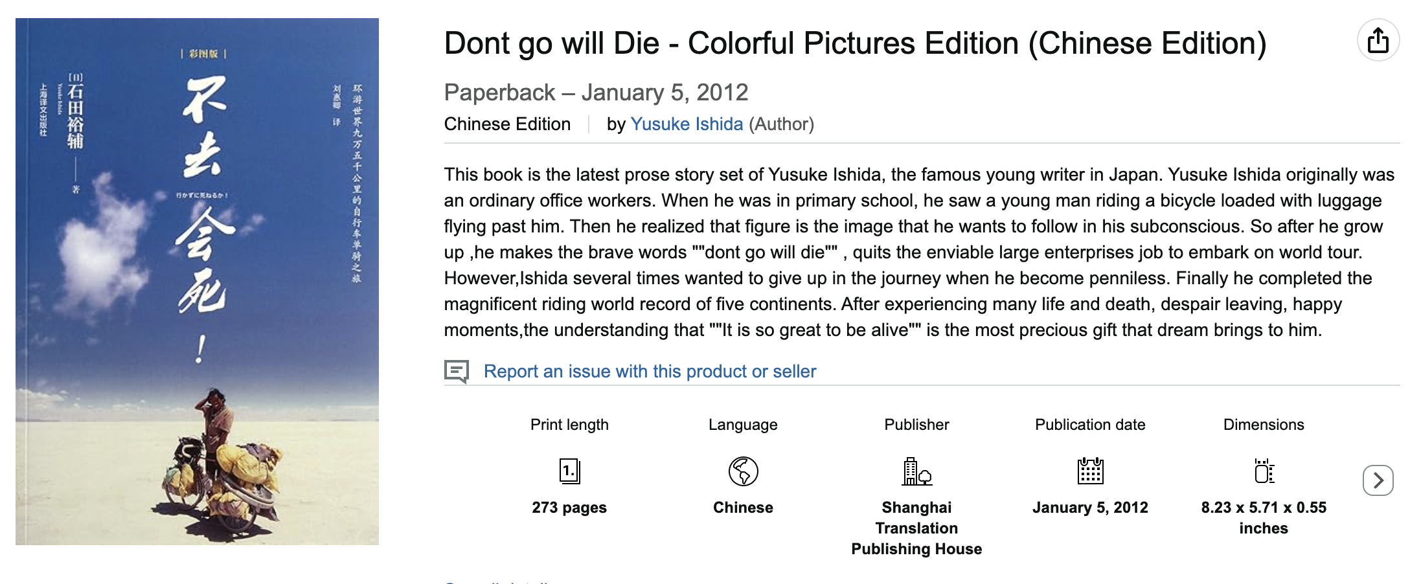Open Report an issue with this product link
Viewport: 1421px width, 584px height.
click(x=650, y=371)
